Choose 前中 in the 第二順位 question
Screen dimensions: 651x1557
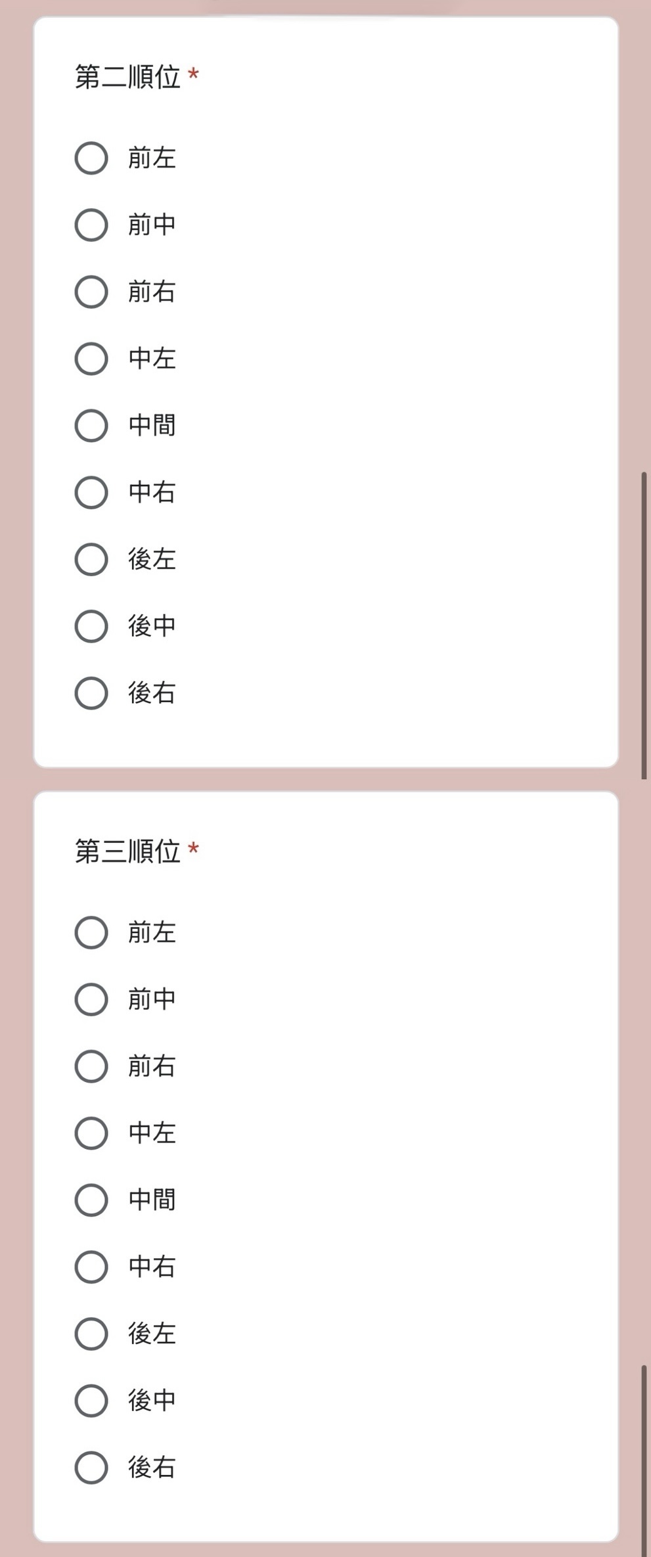click(91, 225)
